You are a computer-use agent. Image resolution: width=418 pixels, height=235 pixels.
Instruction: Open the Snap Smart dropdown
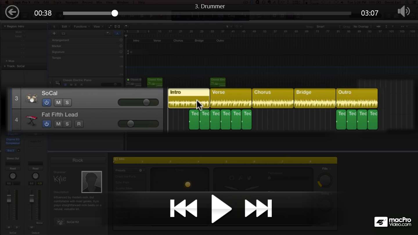[328, 27]
